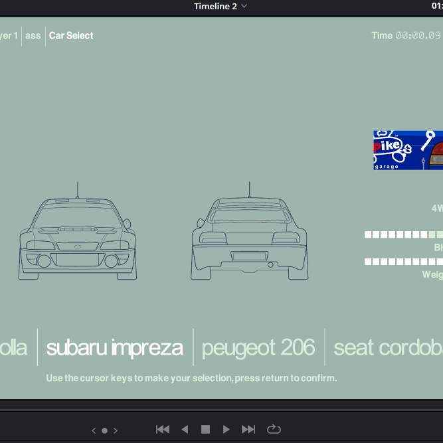Click the rear view car wireframe
Screen dimensions: 443x443
250,231
